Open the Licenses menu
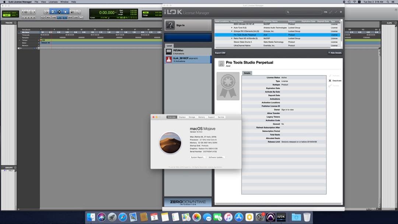Image resolution: width=398 pixels, height=224 pixels. coord(53,2)
